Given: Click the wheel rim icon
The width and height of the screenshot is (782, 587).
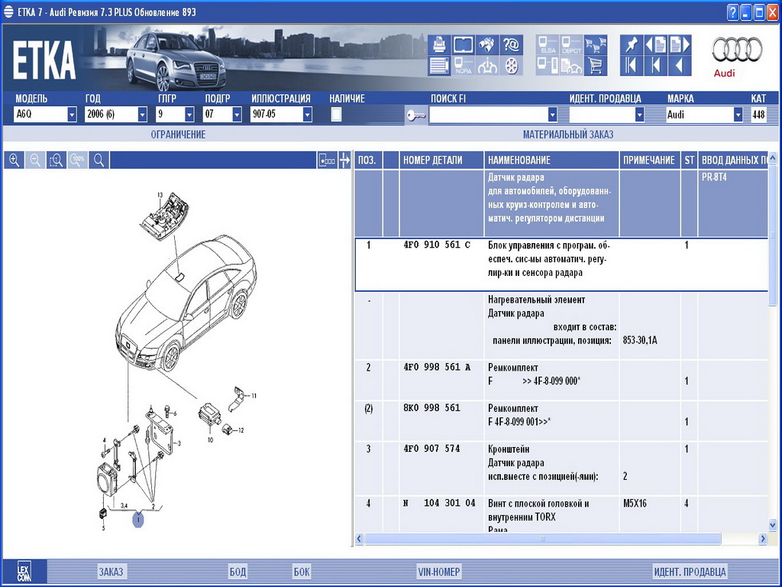Looking at the screenshot, I should click(x=511, y=66).
